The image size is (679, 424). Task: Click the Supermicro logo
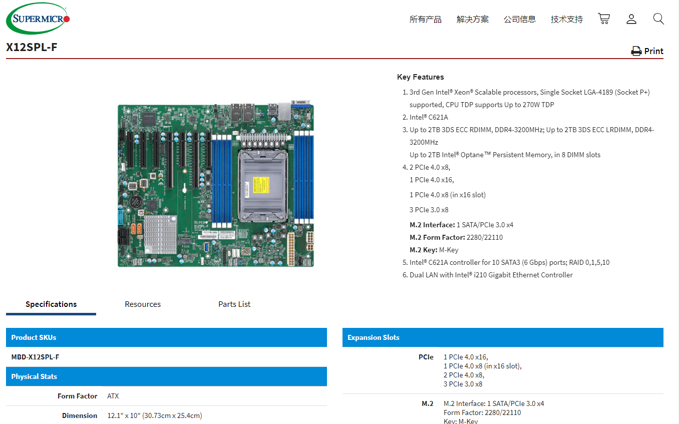[x=38, y=19]
